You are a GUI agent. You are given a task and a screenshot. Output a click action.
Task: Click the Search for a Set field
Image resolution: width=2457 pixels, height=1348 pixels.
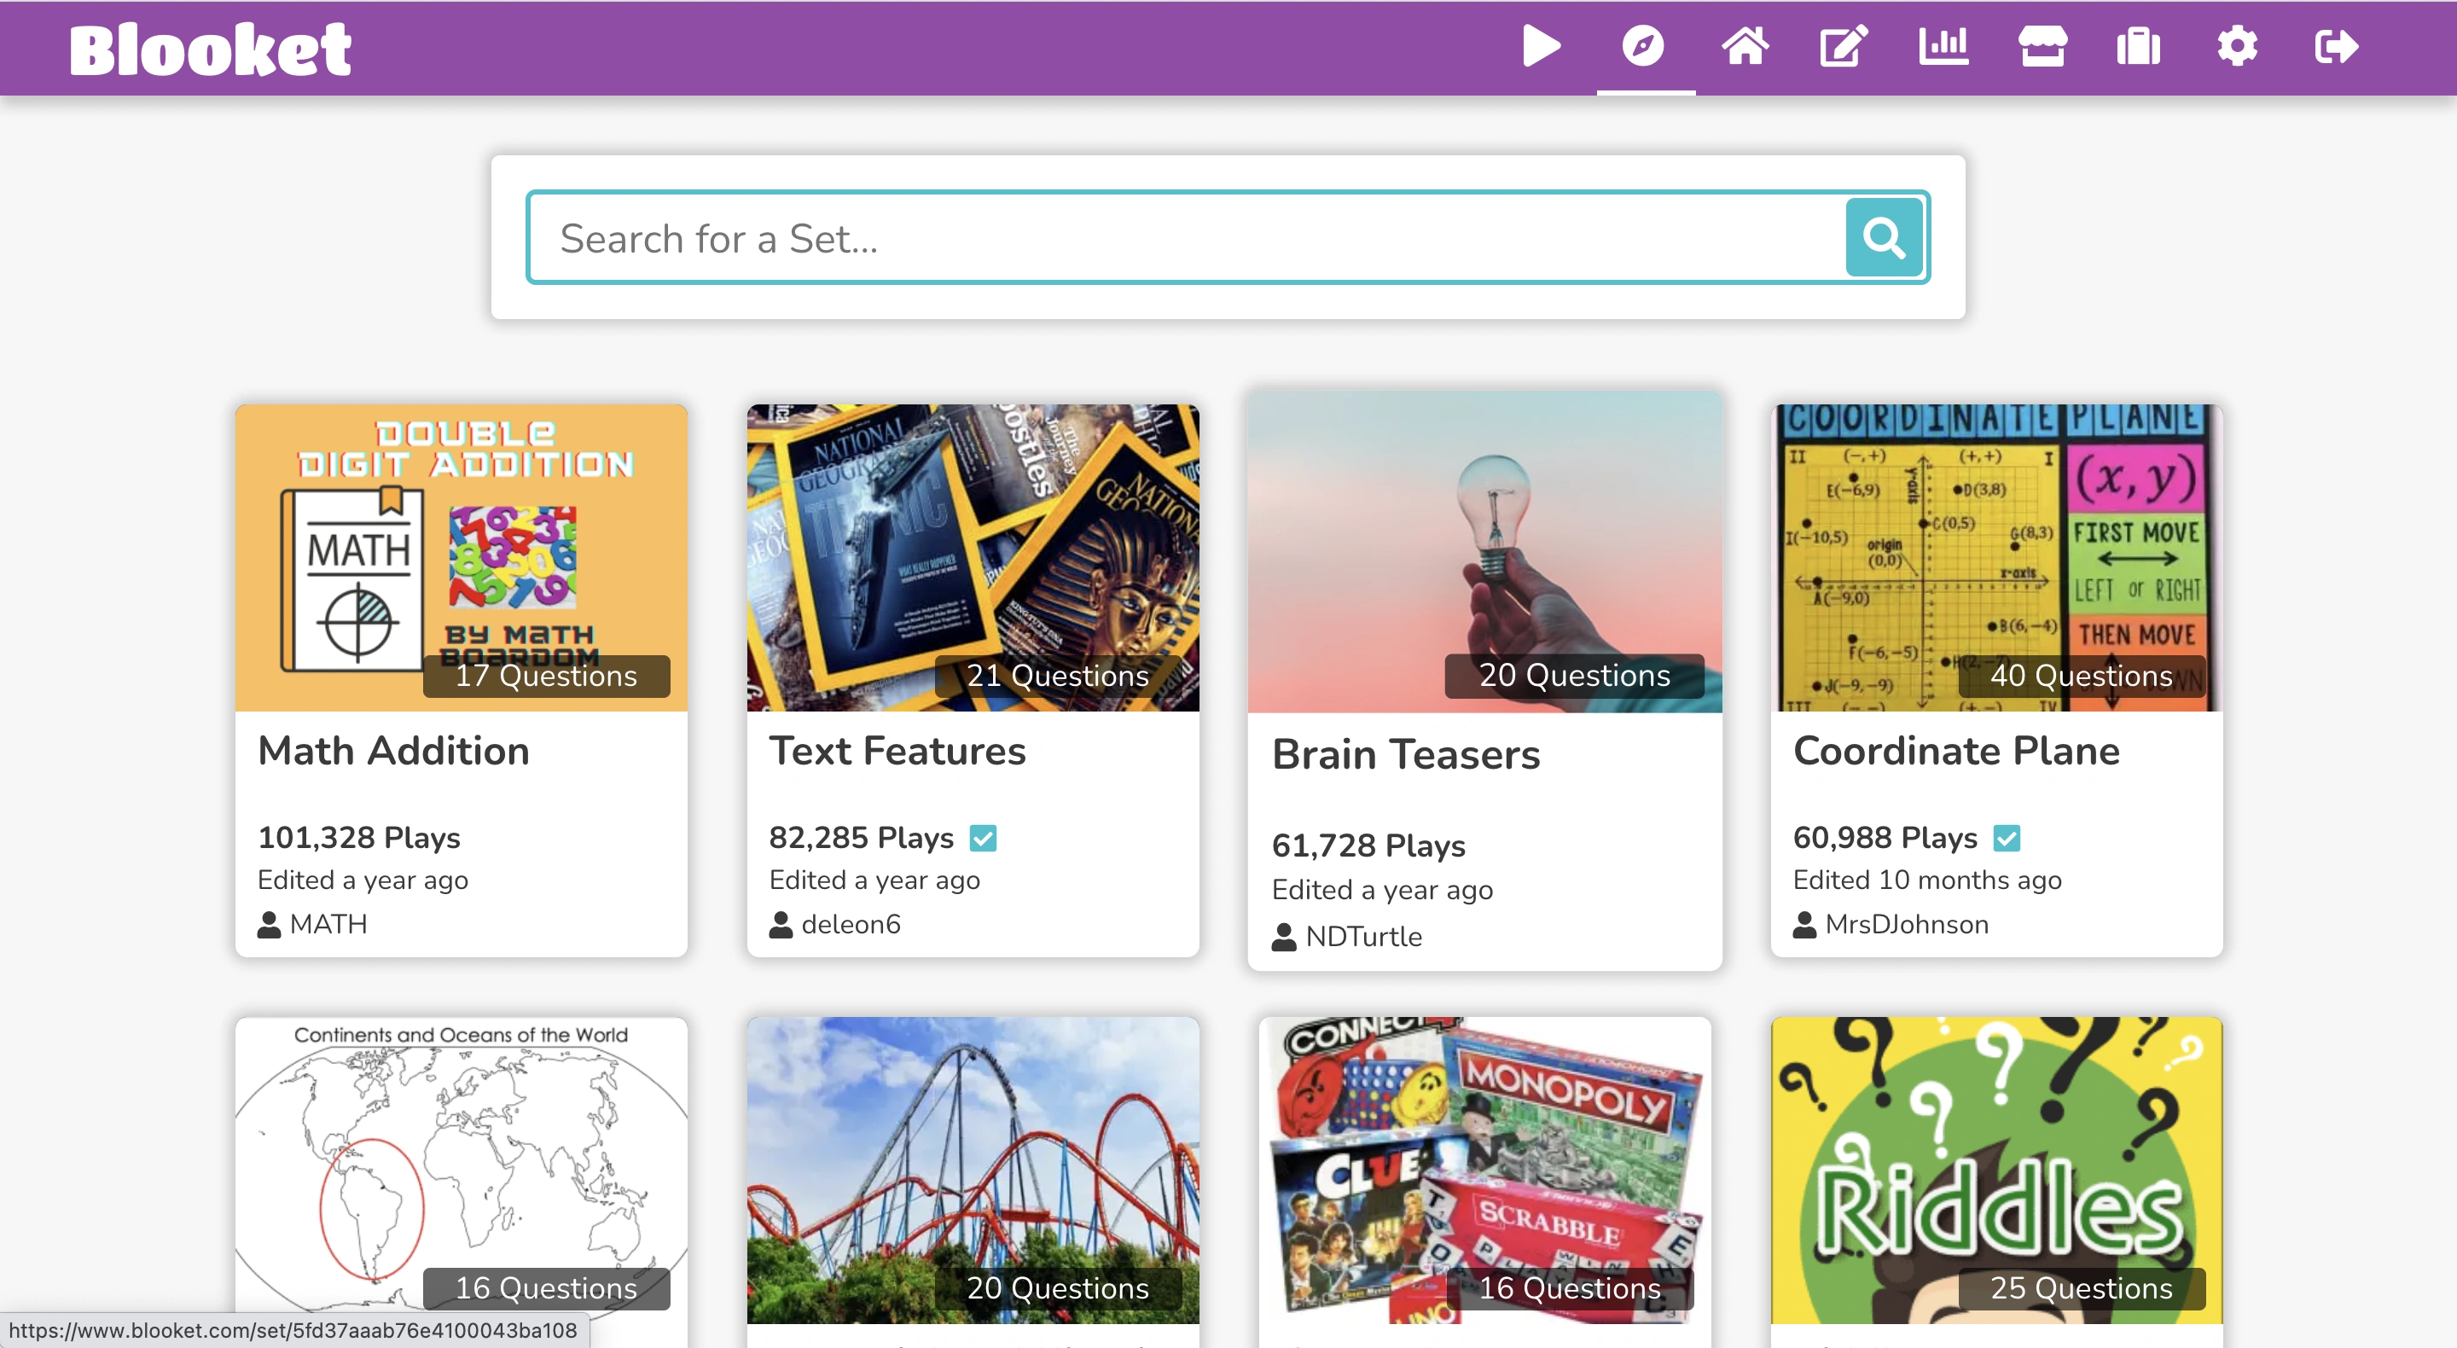coord(1182,237)
